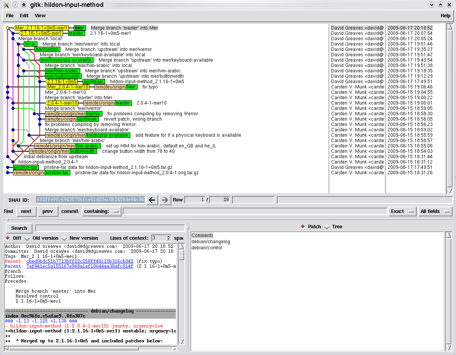Viewport: 456px width, 355px height.
Task: Click the horizontal scrollbar under the diff pane
Action: click(x=91, y=348)
